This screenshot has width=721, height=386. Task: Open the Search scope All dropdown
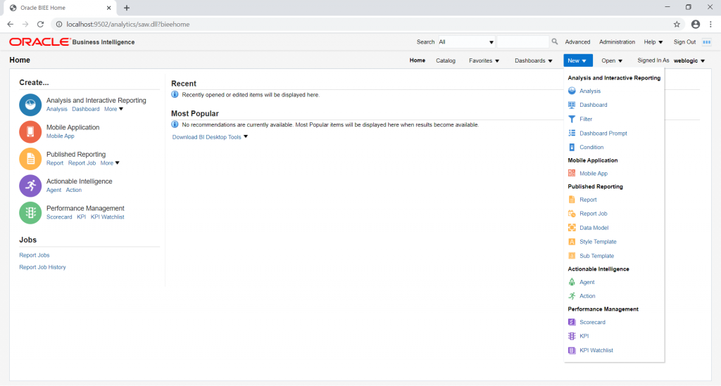pyautogui.click(x=466, y=41)
